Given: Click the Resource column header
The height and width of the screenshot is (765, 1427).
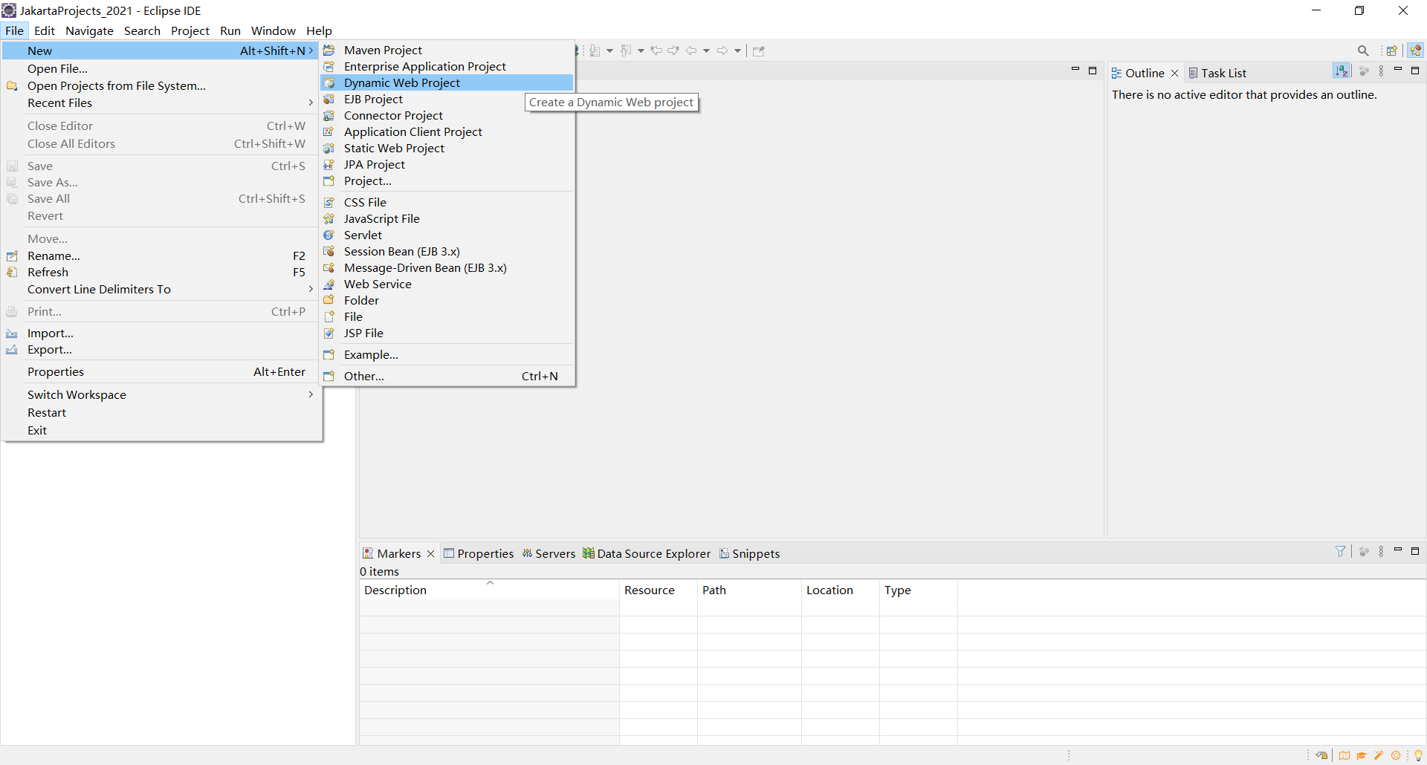Looking at the screenshot, I should tap(659, 590).
